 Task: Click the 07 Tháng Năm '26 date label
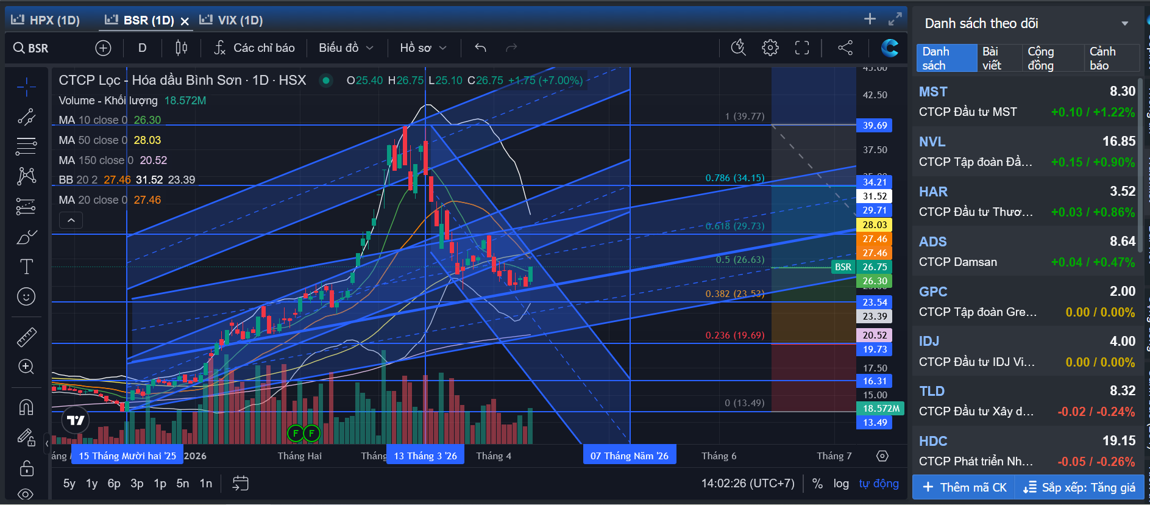pyautogui.click(x=630, y=456)
